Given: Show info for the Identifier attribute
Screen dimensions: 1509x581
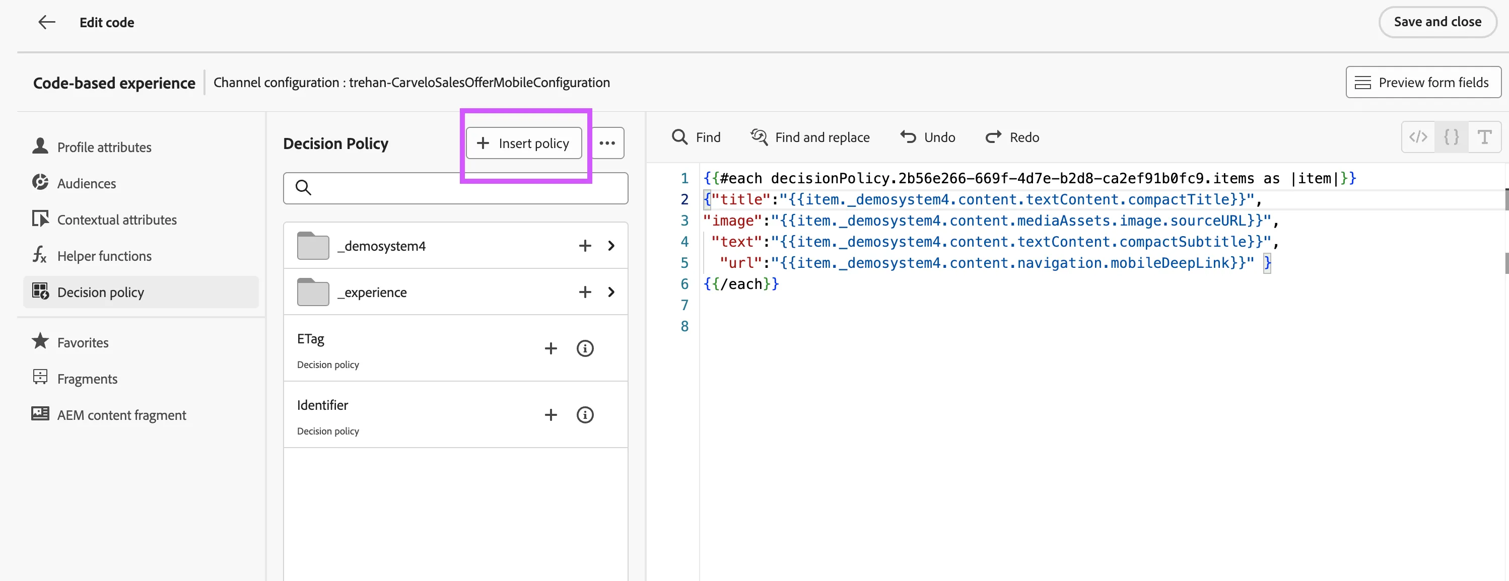Looking at the screenshot, I should coord(585,415).
